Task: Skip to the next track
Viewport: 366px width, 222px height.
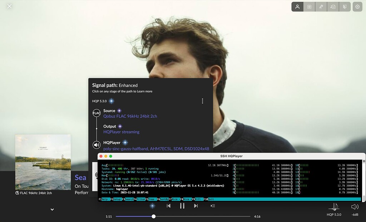Action: tap(196, 206)
